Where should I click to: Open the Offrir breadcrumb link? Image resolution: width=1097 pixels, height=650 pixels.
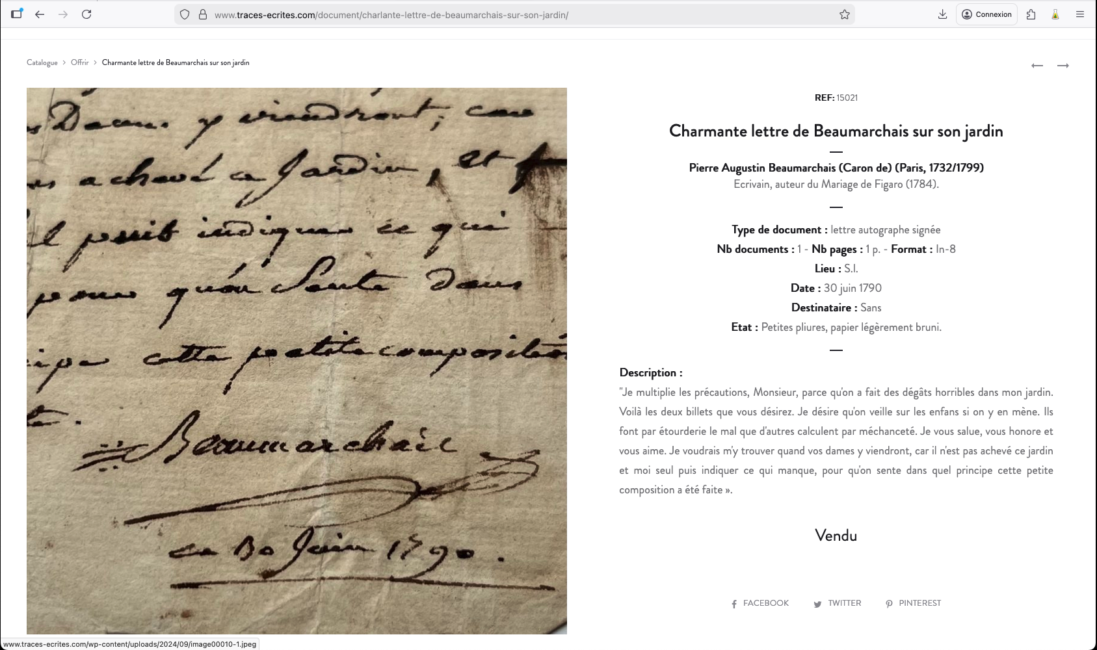pyautogui.click(x=79, y=62)
